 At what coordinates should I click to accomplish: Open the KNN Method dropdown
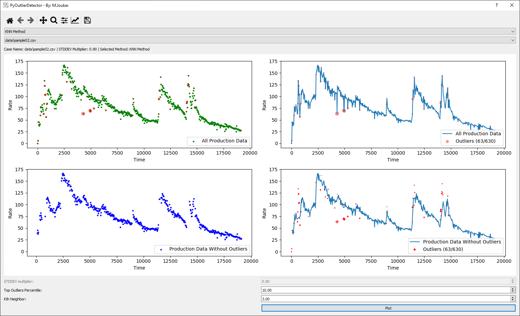pos(259,32)
